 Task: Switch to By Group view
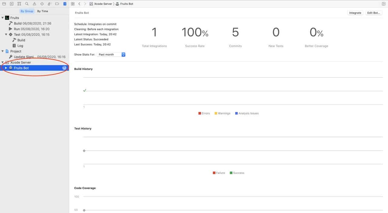[27, 11]
